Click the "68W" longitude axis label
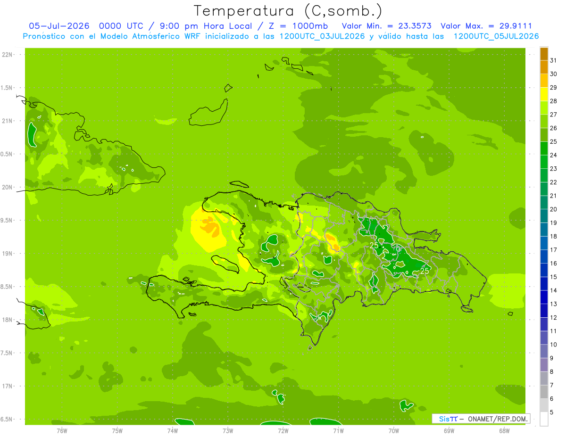The height and width of the screenshot is (437, 566). (504, 430)
